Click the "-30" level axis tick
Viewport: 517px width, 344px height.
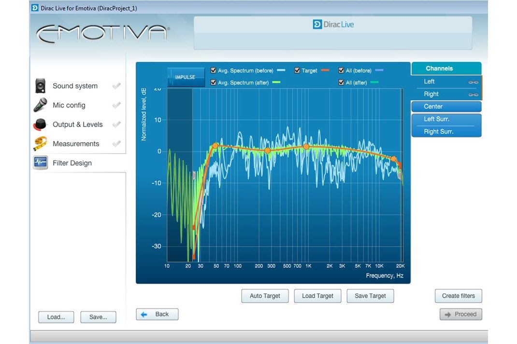[156, 246]
